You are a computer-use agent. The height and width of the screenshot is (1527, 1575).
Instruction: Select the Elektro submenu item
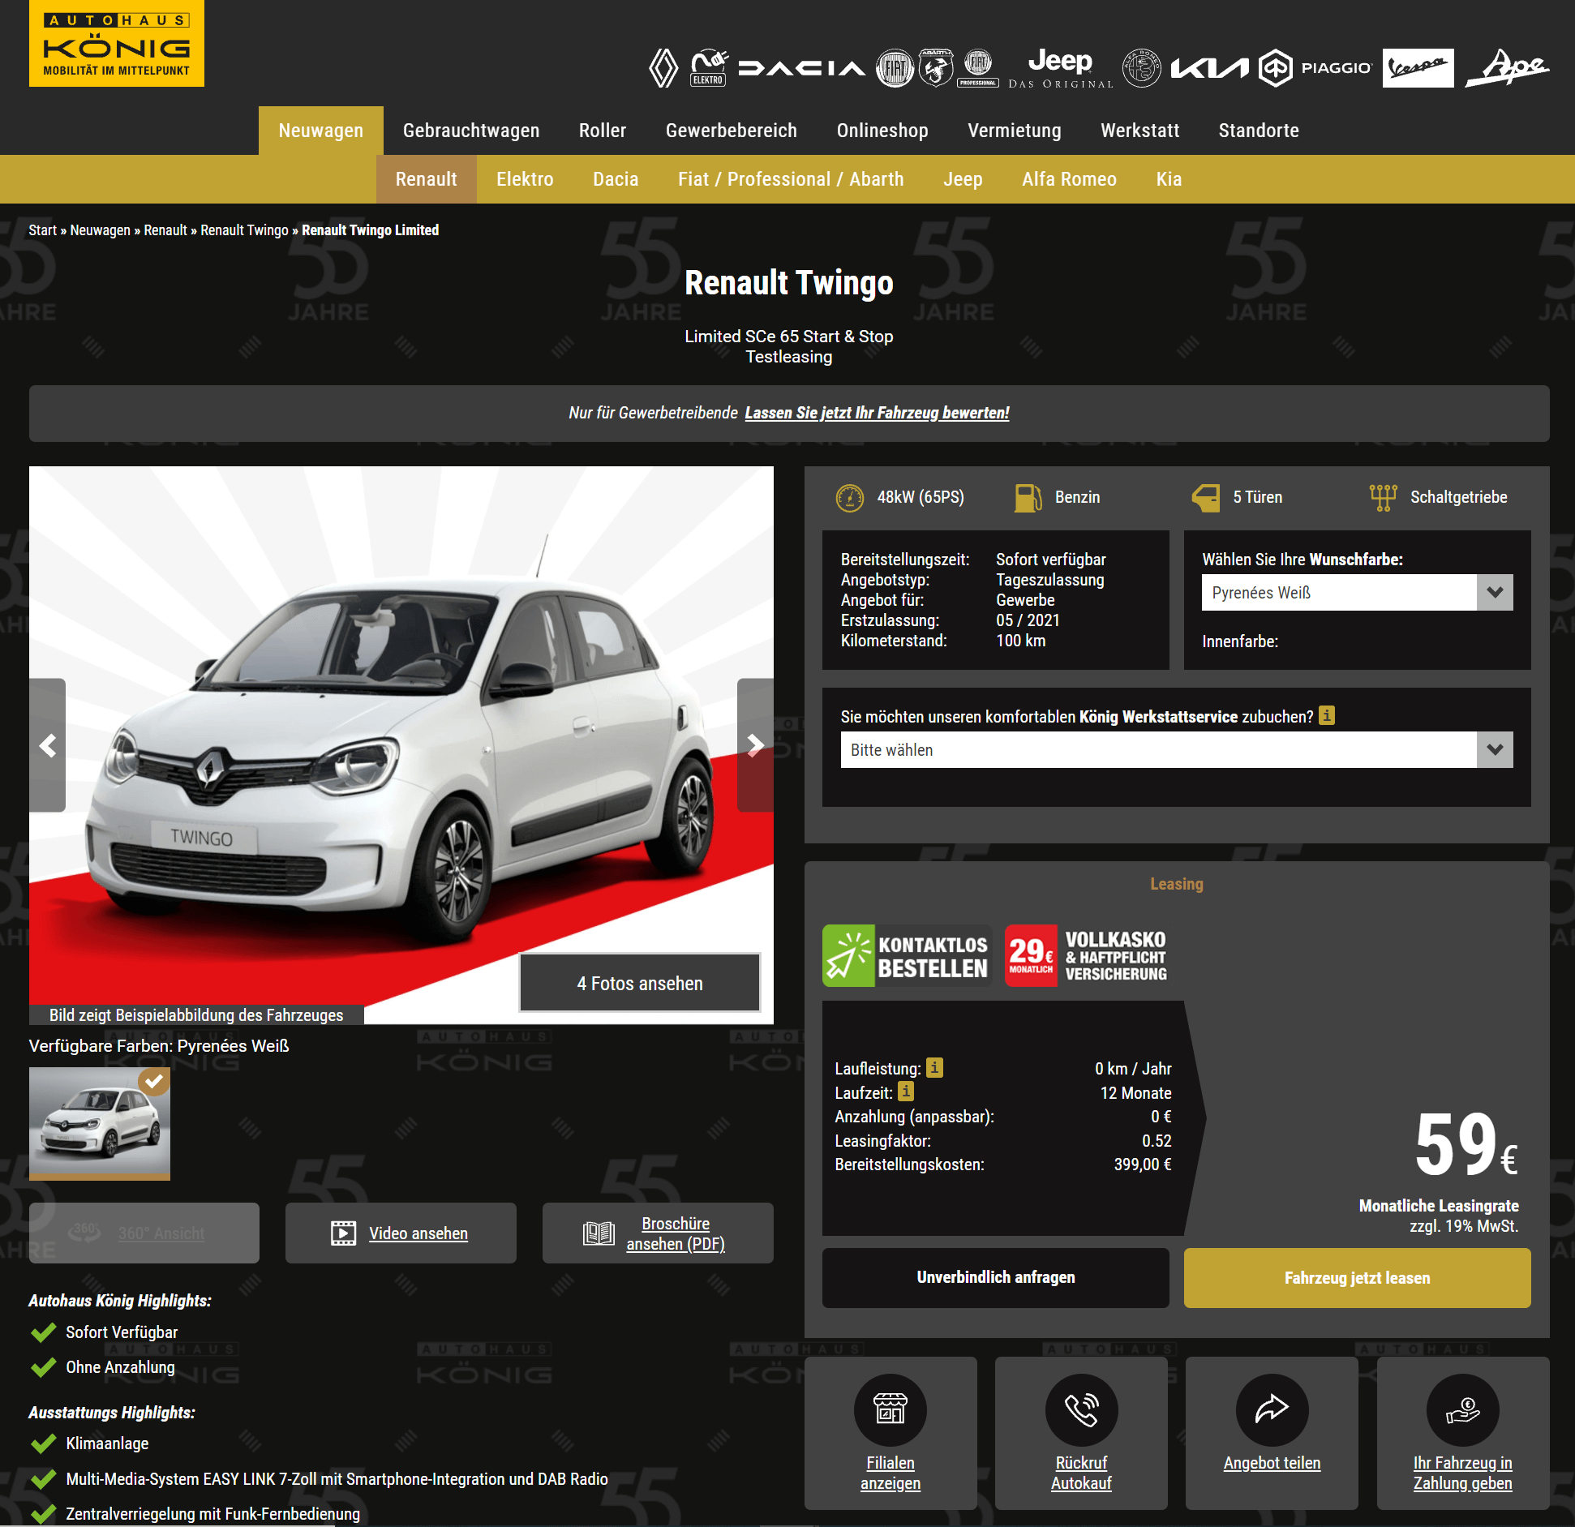[525, 179]
